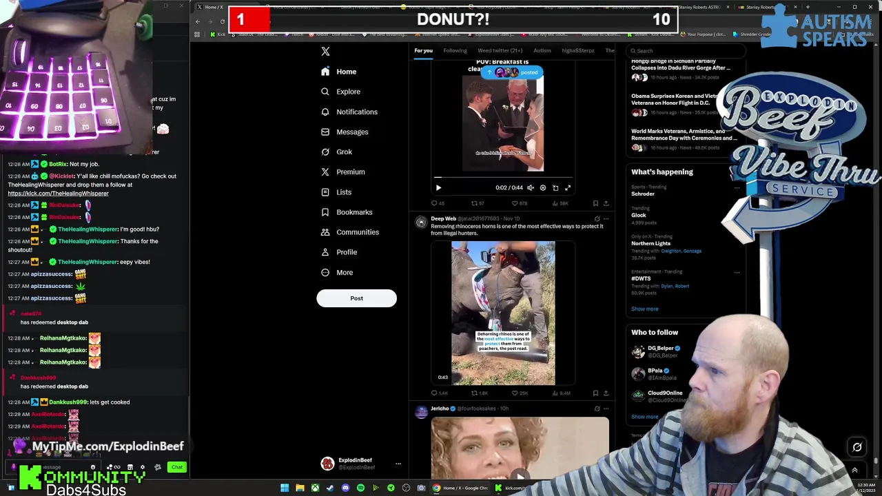Play the rhino dehorning video thumbnail

(503, 313)
